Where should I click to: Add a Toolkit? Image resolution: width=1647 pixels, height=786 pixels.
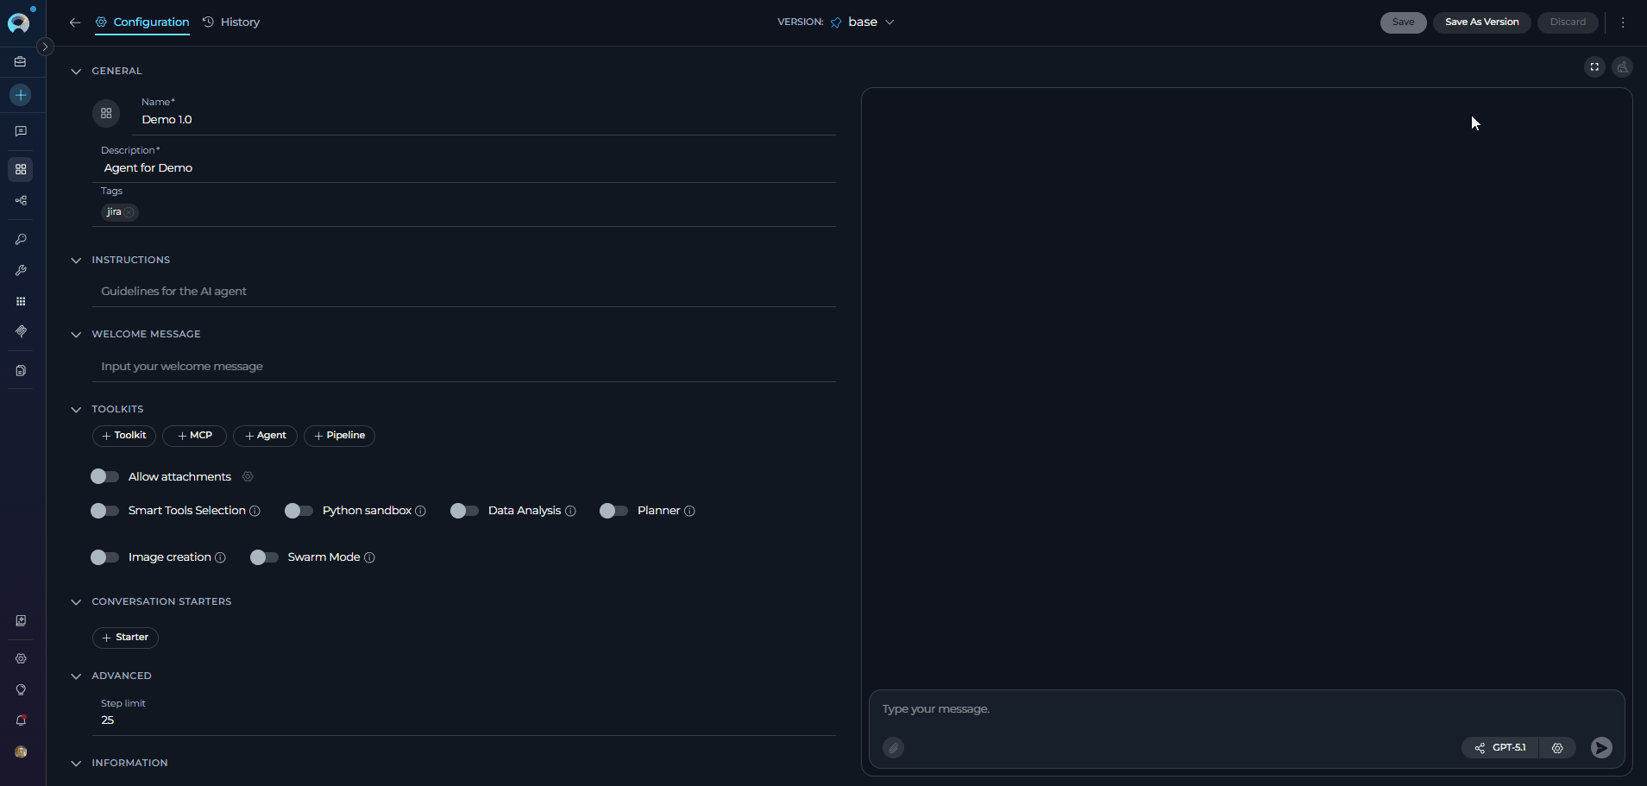pos(124,436)
